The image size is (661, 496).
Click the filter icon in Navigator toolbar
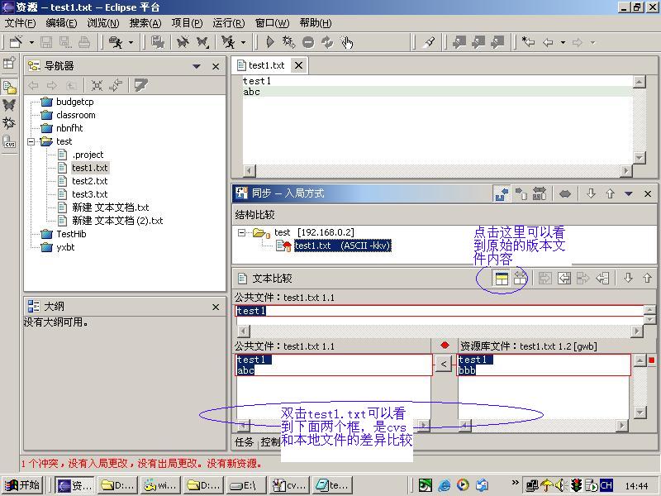point(140,86)
